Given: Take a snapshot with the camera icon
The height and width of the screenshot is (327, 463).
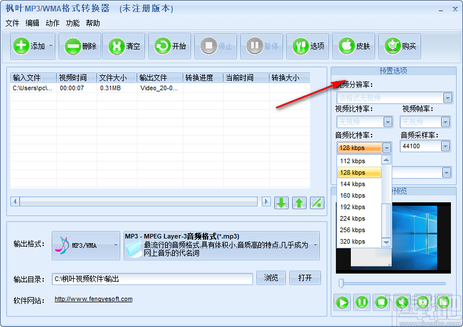Looking at the screenshot, I should coord(423,302).
